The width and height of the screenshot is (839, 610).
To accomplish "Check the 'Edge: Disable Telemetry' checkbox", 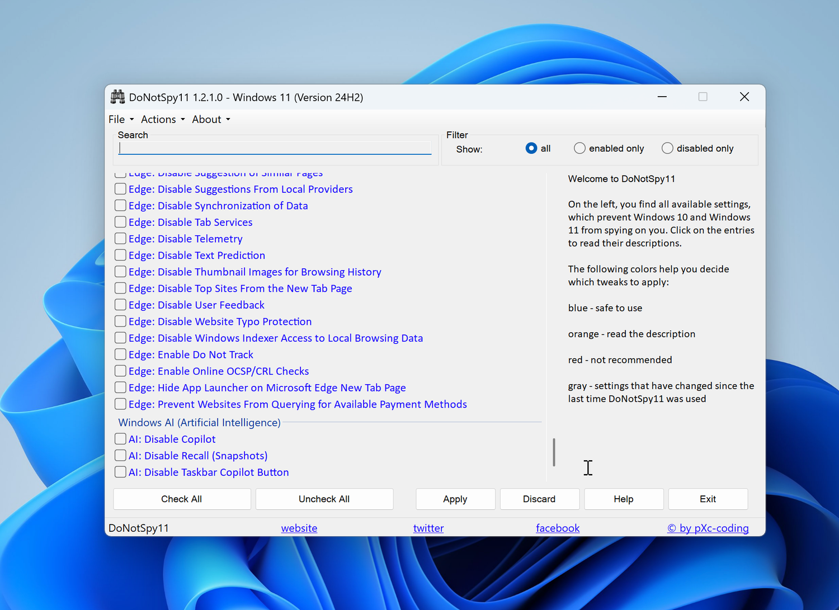I will tap(120, 239).
